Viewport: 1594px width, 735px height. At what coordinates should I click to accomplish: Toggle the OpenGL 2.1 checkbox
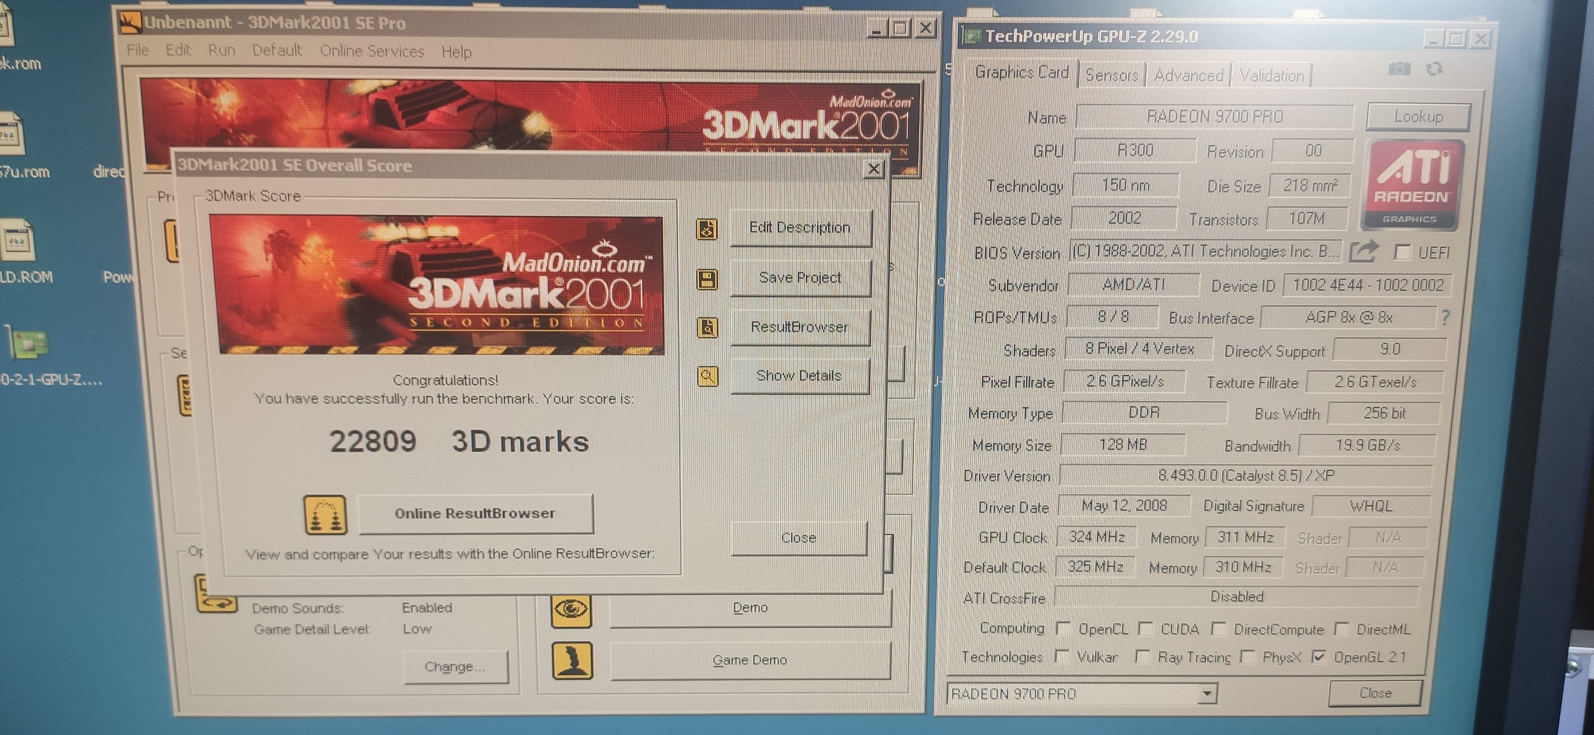point(1319,657)
